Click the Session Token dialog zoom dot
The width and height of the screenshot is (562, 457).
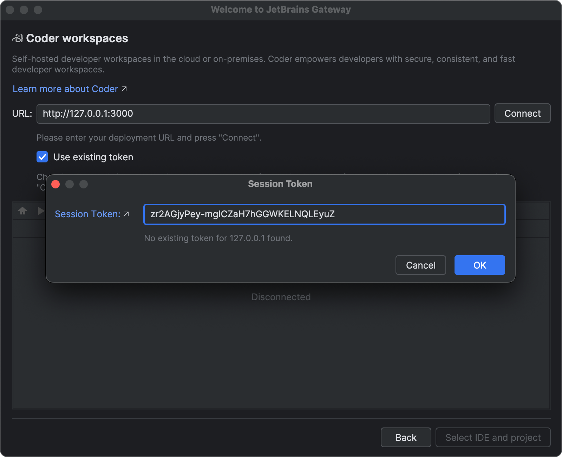point(84,184)
